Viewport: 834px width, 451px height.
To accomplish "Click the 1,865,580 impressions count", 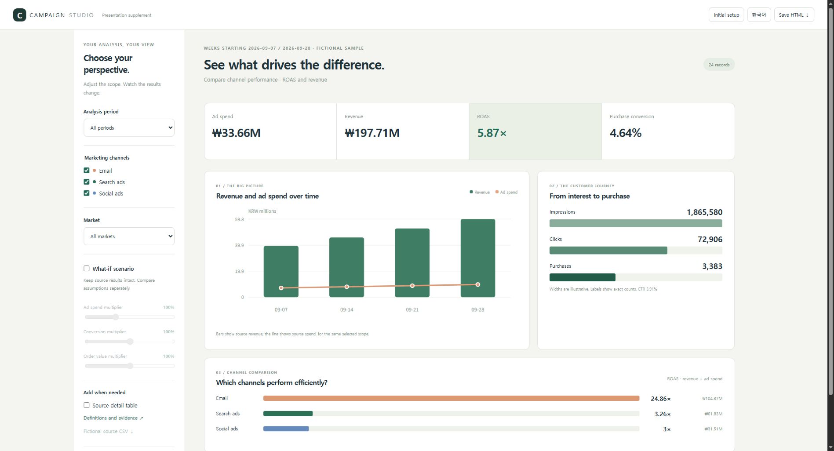I will 704,212.
